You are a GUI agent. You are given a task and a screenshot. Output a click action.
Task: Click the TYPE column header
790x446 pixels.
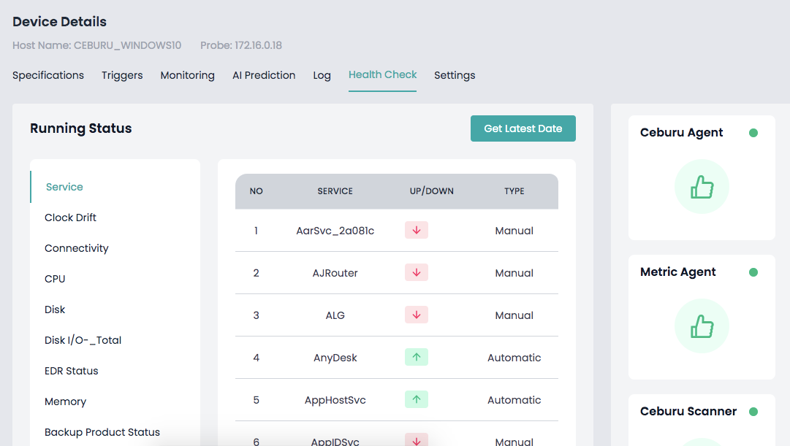point(514,191)
